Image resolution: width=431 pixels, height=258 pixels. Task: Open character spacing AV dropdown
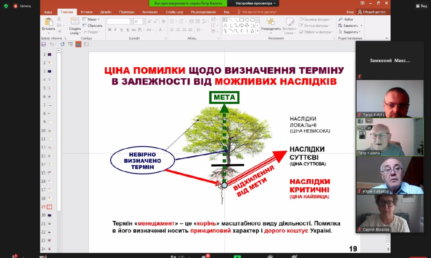[141, 30]
